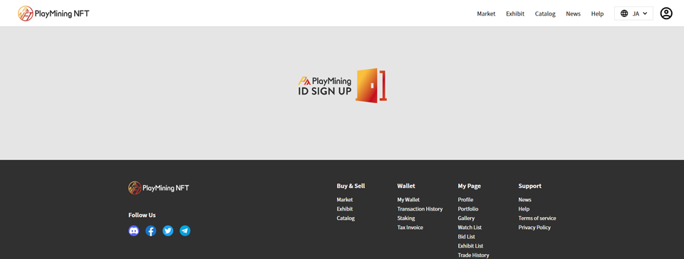The width and height of the screenshot is (684, 259).
Task: Open Transaction History link
Action: pos(420,209)
